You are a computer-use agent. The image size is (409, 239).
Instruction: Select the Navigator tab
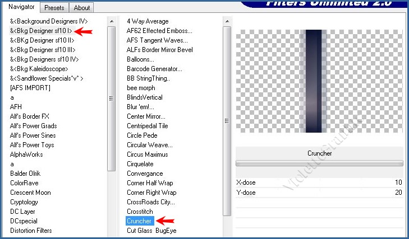pyautogui.click(x=22, y=7)
